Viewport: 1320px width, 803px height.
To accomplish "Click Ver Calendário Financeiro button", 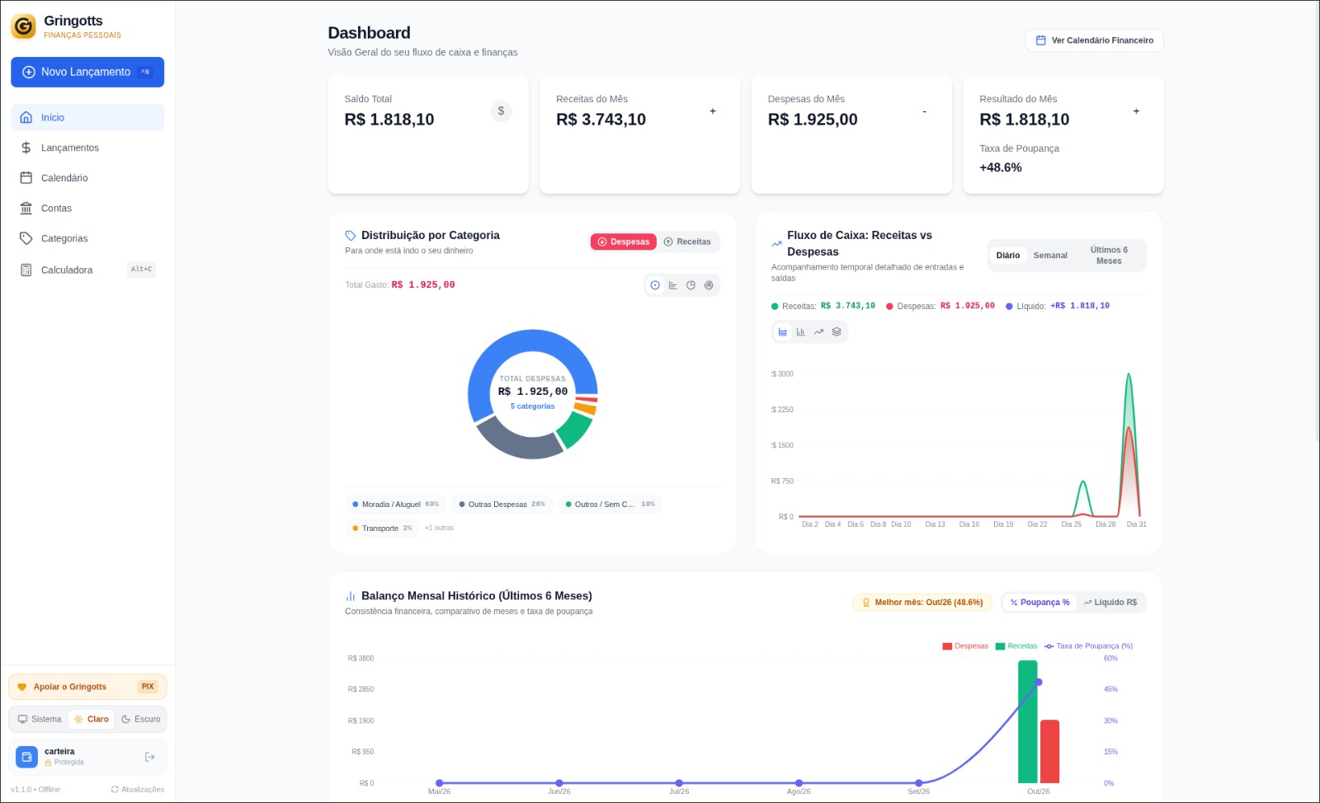I will pyautogui.click(x=1094, y=40).
